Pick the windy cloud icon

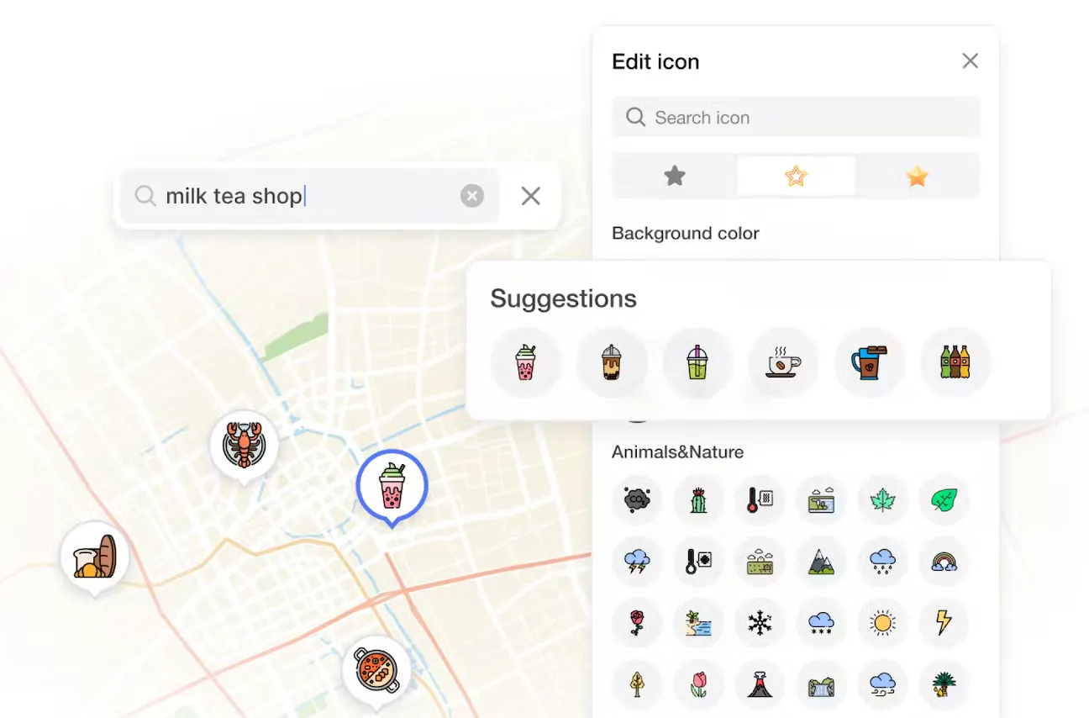882,684
